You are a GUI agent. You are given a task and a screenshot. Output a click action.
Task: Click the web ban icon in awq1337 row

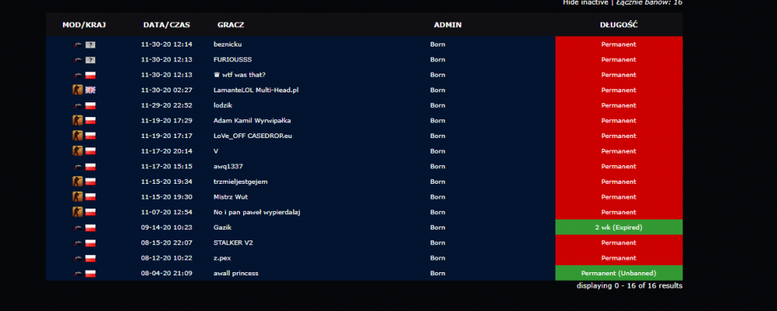tap(78, 167)
